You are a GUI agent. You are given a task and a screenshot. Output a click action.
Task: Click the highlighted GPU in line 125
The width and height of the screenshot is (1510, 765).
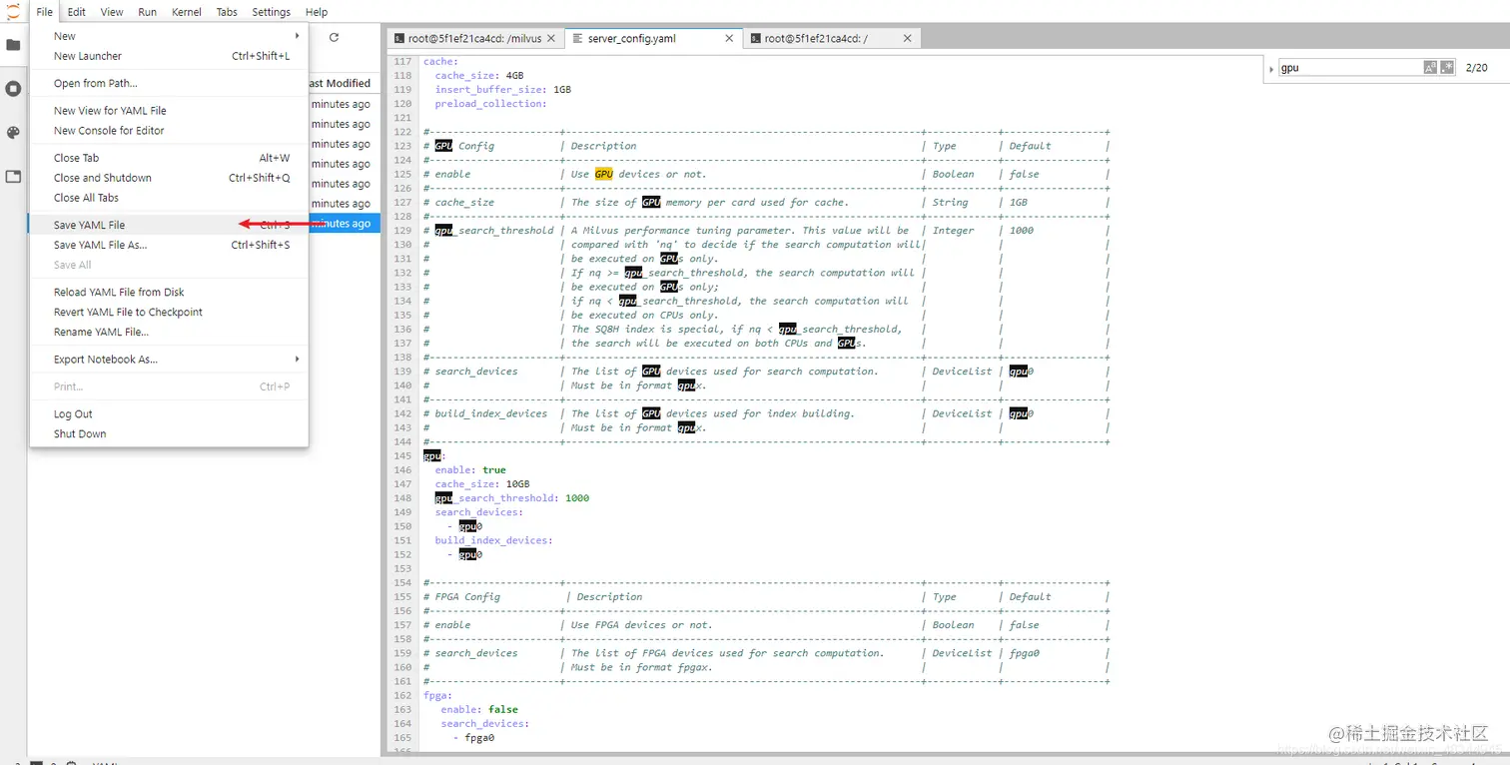[x=604, y=174]
